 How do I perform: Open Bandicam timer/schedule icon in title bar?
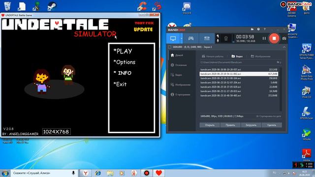pyautogui.click(x=258, y=29)
